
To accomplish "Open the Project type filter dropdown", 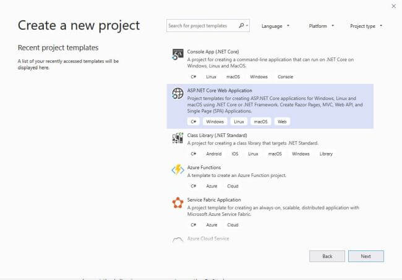I will [366, 26].
